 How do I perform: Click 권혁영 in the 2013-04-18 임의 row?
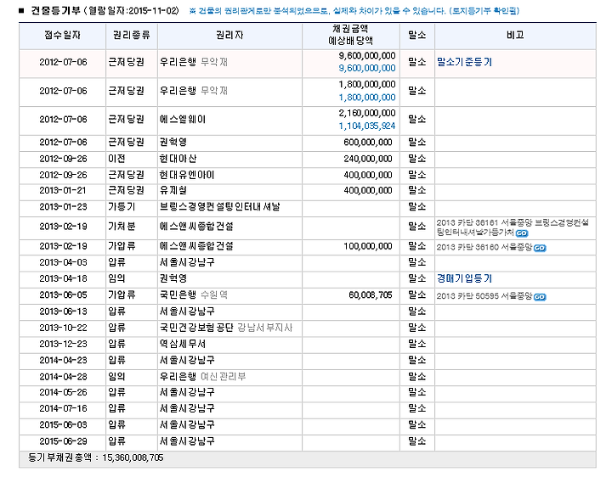tap(173, 278)
